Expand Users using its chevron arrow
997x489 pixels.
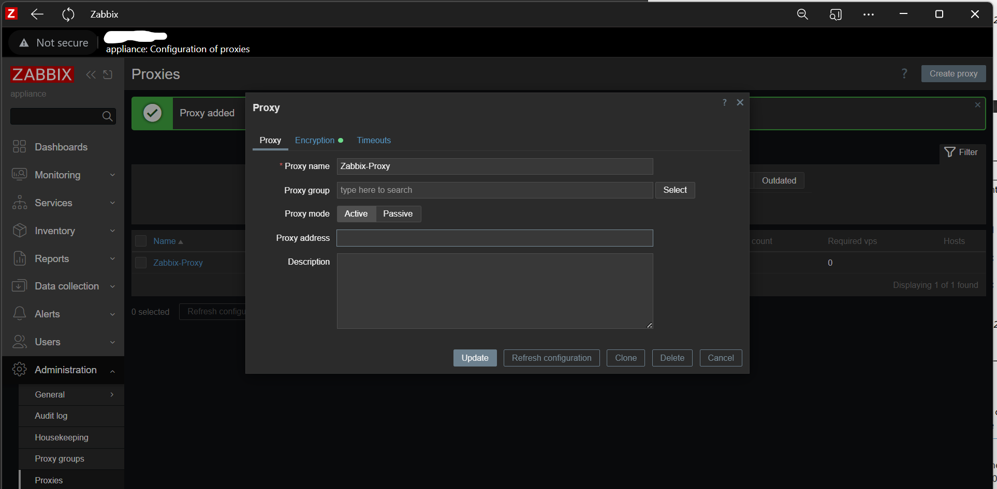[x=112, y=342]
